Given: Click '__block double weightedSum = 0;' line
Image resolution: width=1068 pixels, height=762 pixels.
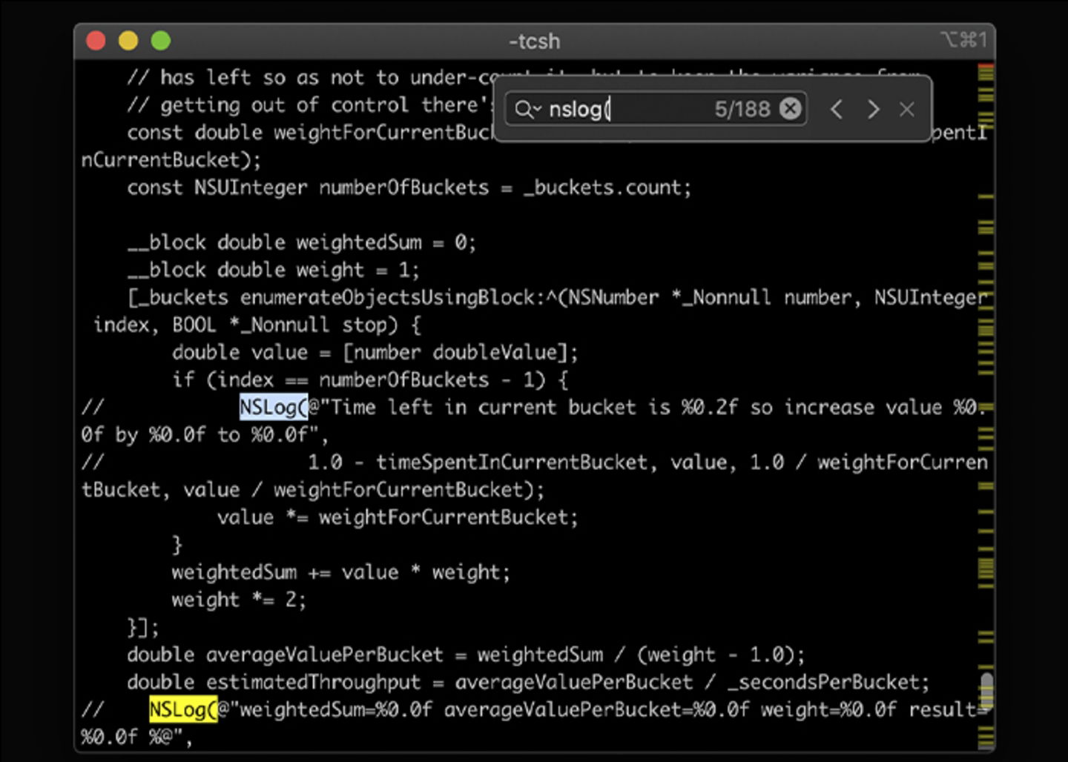Looking at the screenshot, I should pos(302,242).
